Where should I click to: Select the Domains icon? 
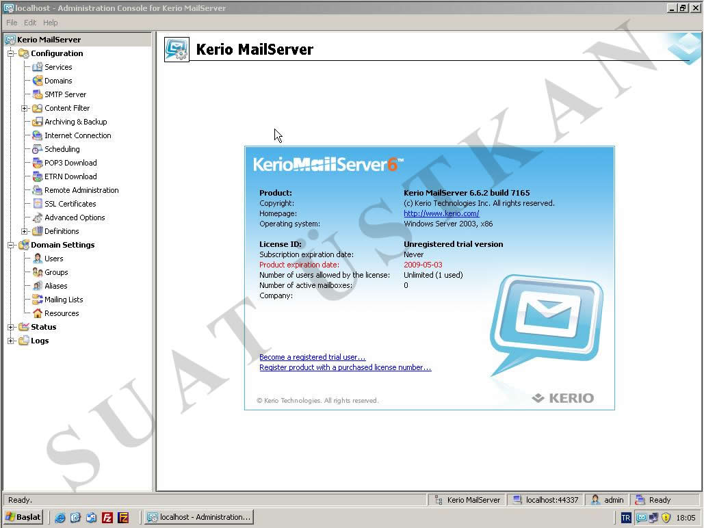pyautogui.click(x=37, y=81)
